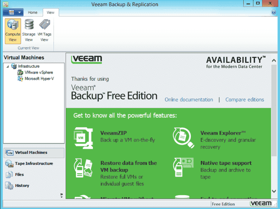The image size is (280, 209).
Task: Click the Veeam logo in status bar
Action: 261,204
